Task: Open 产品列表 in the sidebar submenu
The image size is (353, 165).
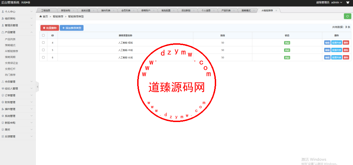Action: pyautogui.click(x=10, y=39)
